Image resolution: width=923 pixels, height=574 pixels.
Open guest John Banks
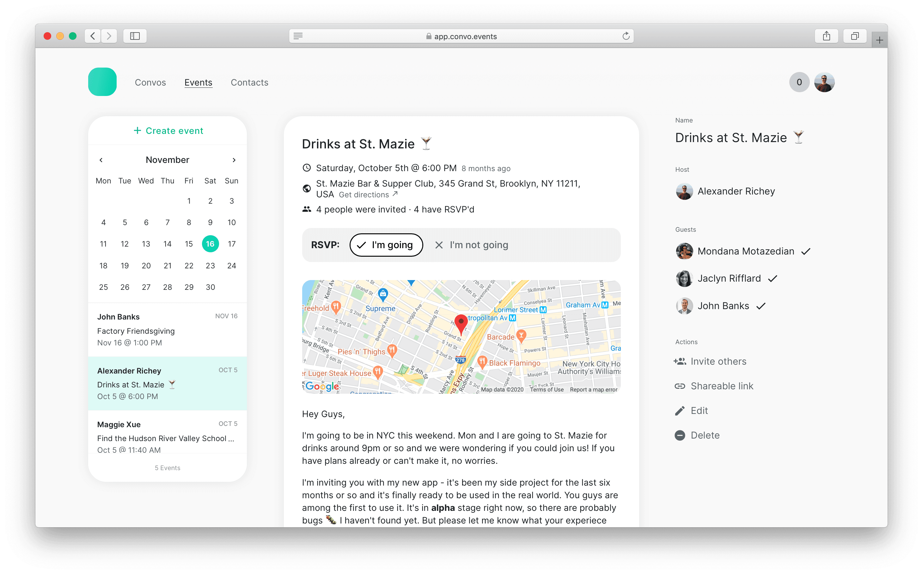pyautogui.click(x=720, y=306)
